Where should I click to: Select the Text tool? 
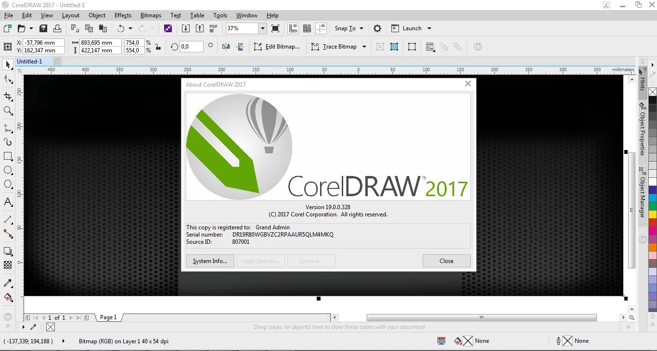tap(8, 202)
